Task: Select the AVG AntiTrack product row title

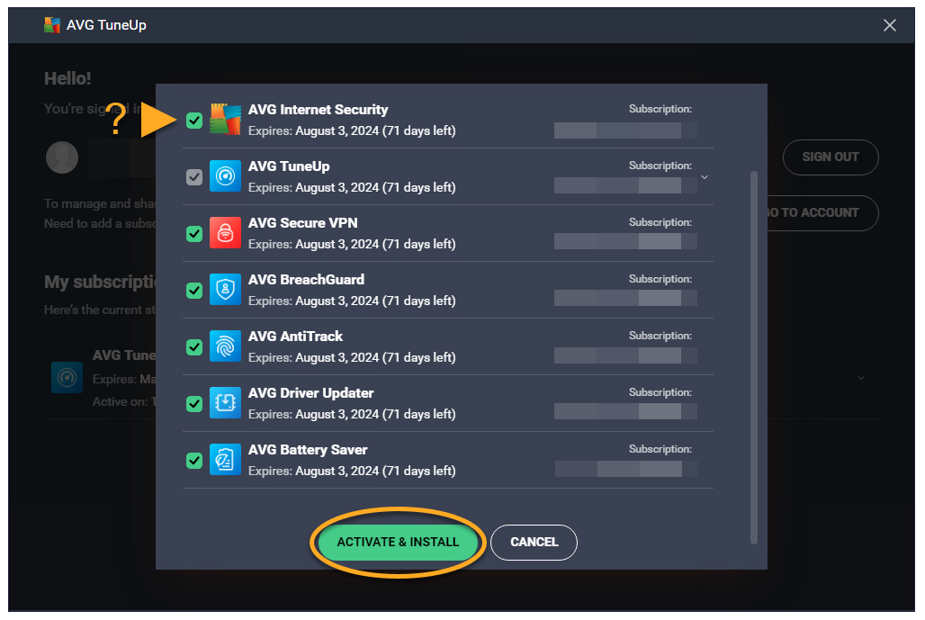Action: [295, 337]
